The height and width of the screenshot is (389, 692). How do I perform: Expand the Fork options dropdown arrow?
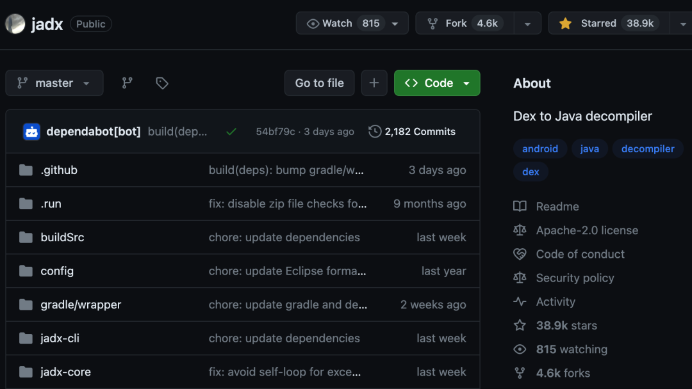coord(527,24)
